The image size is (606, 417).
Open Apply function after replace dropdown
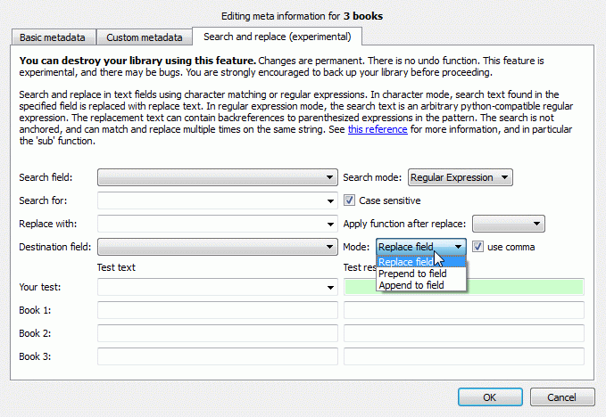(x=508, y=224)
